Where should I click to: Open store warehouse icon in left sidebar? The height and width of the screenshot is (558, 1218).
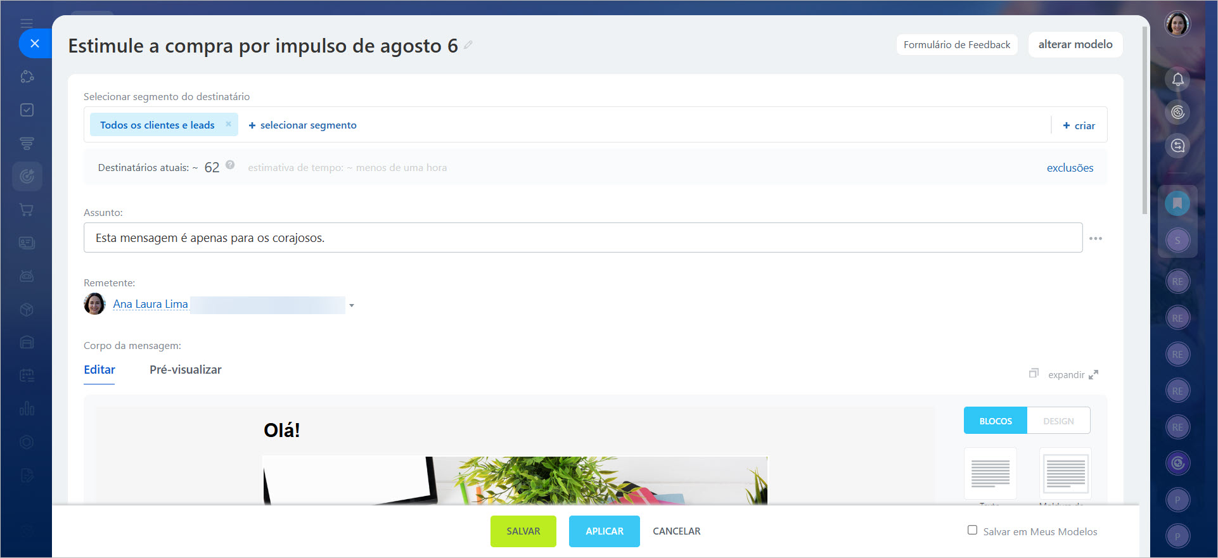[x=27, y=342]
